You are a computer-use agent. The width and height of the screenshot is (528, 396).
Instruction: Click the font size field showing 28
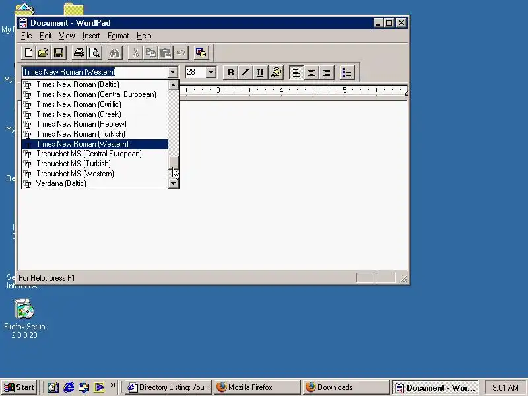pos(195,72)
